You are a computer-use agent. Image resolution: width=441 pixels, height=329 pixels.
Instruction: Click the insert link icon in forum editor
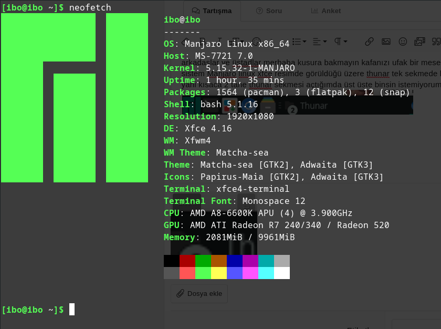point(369,42)
